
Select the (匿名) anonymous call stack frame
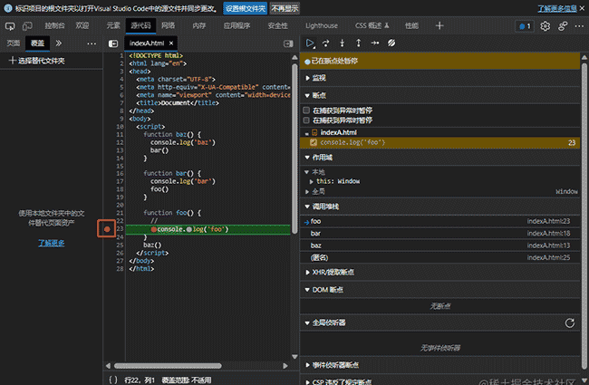point(439,257)
